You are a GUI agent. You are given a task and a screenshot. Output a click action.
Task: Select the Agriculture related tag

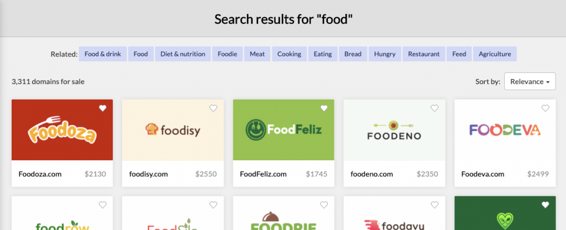click(495, 54)
